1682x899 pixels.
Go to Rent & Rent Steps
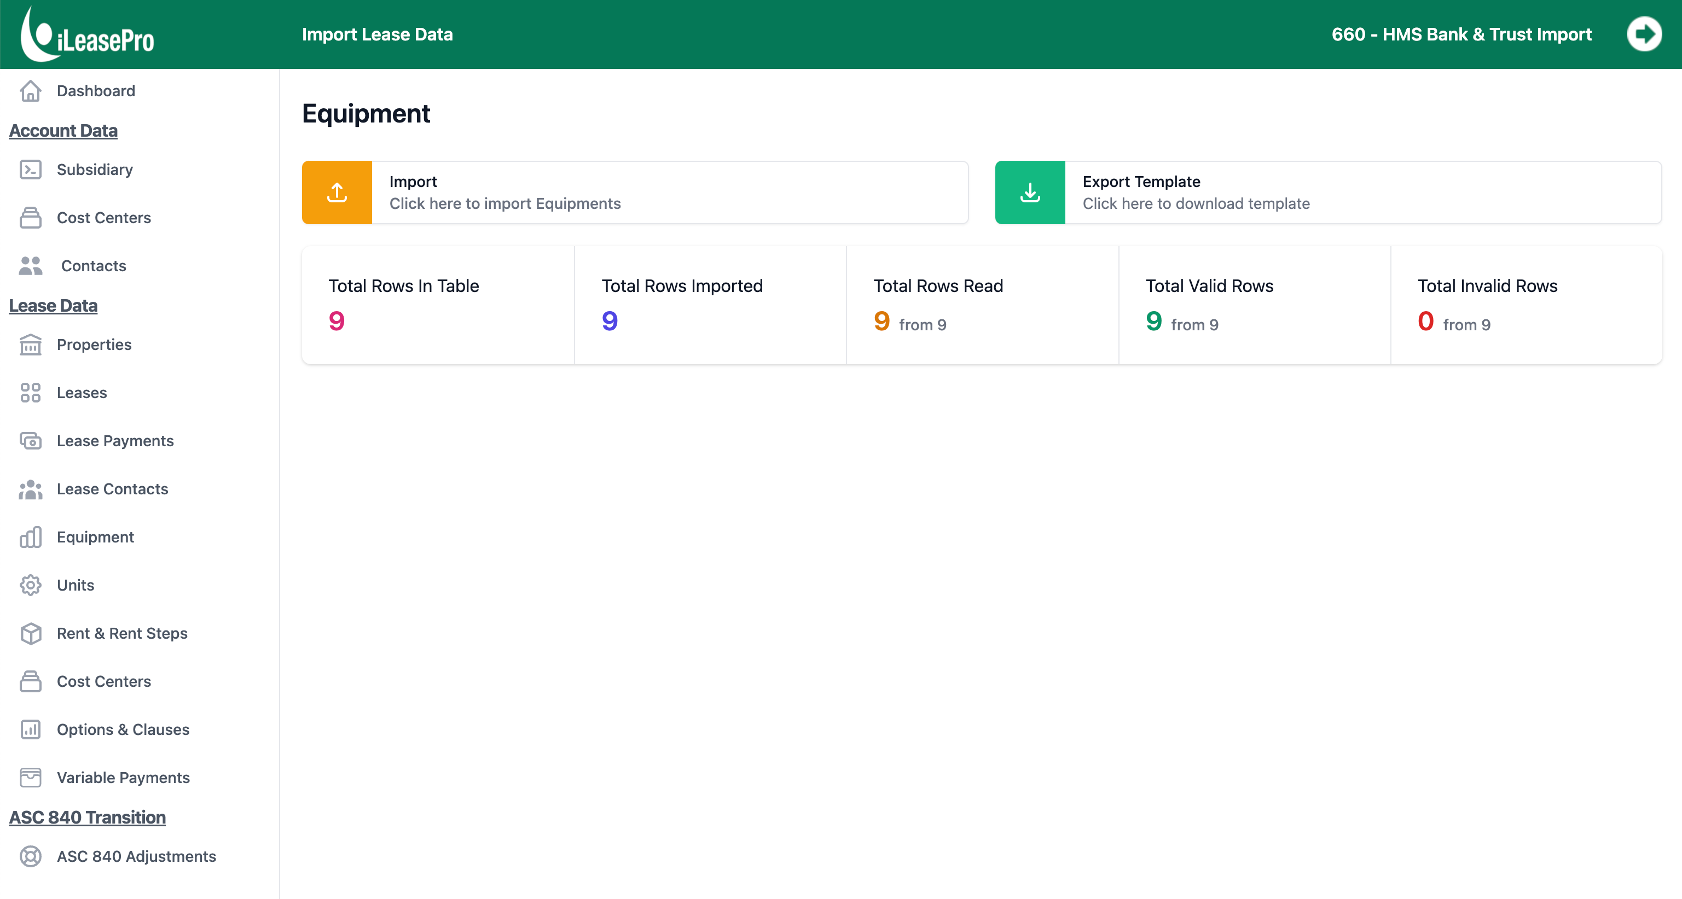(122, 633)
